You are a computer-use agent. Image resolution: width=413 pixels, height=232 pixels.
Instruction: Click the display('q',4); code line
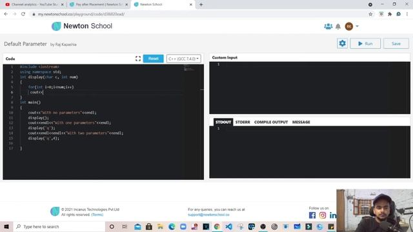click(x=43, y=139)
